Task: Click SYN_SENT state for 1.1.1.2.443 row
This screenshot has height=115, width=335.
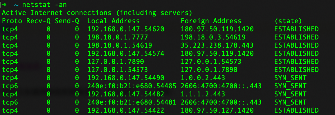Action: [x=290, y=94]
